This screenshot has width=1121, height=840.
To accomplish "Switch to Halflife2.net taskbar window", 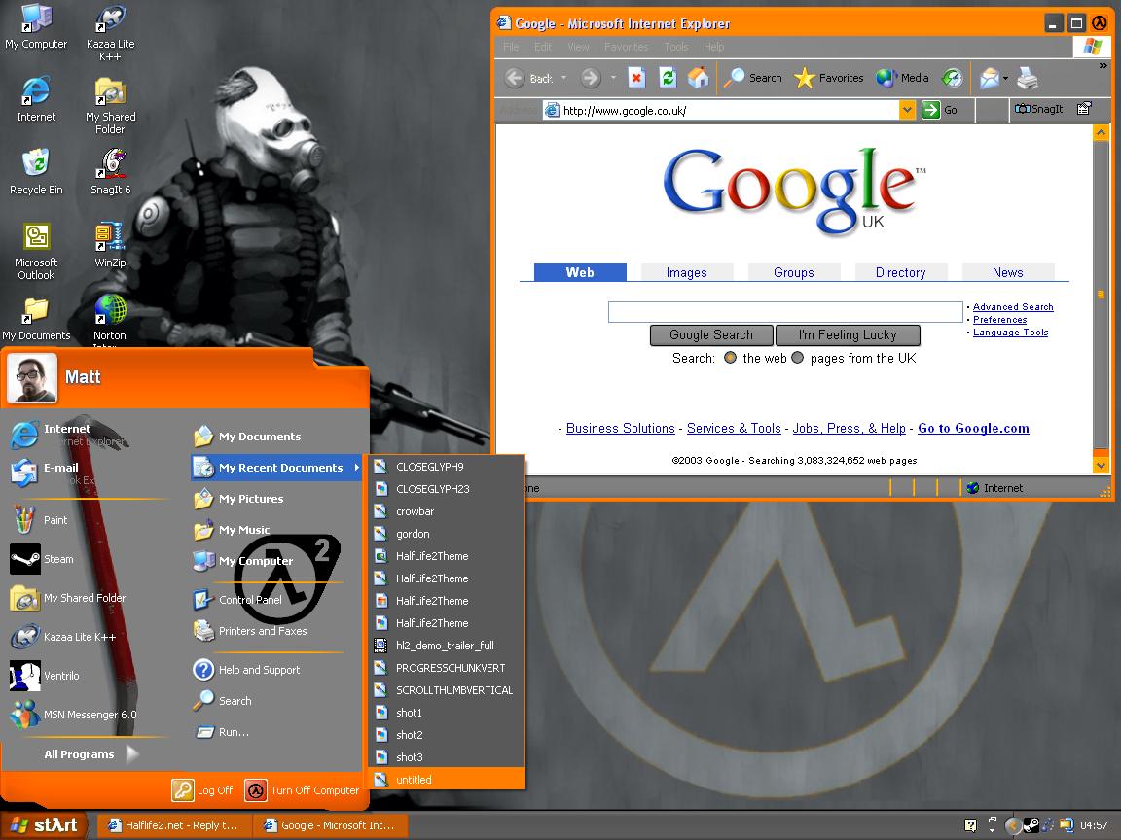I will pyautogui.click(x=174, y=825).
